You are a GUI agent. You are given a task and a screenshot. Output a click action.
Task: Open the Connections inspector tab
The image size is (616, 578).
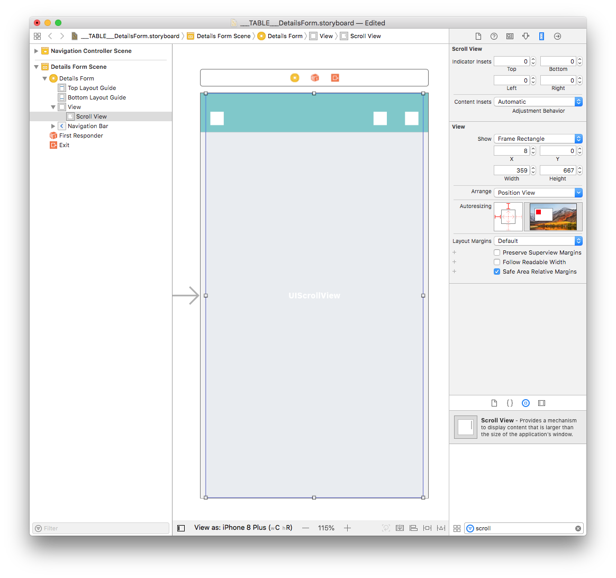coord(557,36)
